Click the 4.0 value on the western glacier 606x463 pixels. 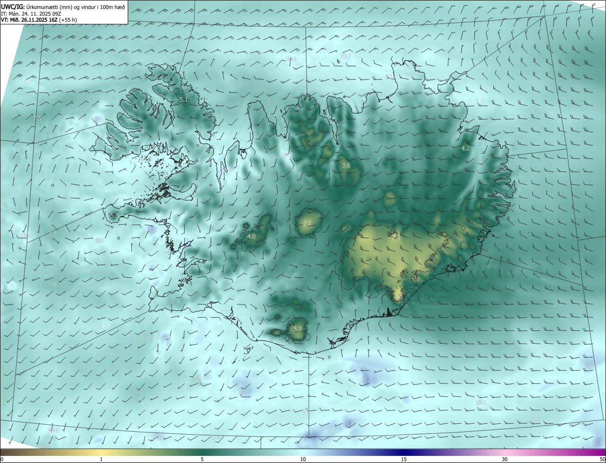251,236
